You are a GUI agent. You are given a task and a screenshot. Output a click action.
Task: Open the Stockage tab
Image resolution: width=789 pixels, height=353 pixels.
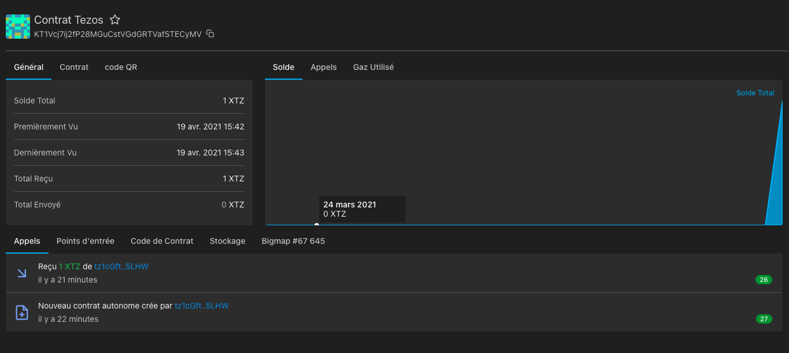[x=227, y=241]
